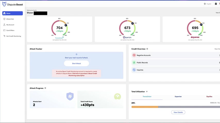The image size is (220, 123).
Task: Open the Home sidebar item
Action: (12, 13)
